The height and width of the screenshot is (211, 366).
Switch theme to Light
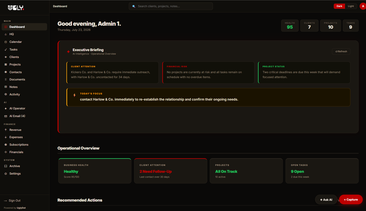click(351, 6)
